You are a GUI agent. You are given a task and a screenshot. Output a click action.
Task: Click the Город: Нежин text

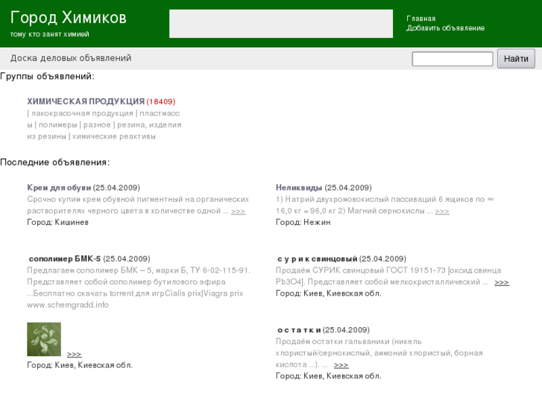pos(303,222)
